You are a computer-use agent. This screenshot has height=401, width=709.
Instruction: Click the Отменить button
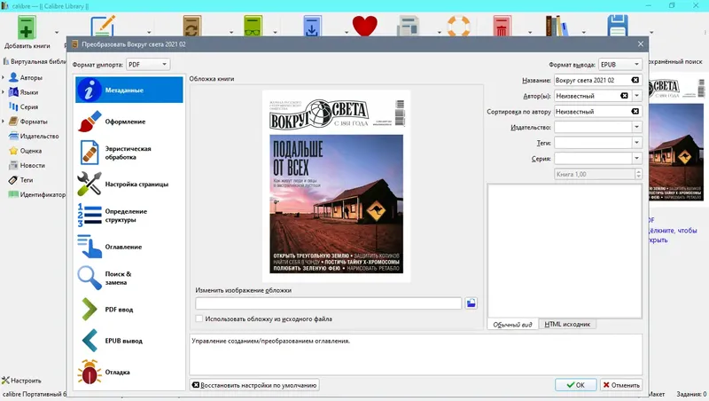pyautogui.click(x=621, y=385)
